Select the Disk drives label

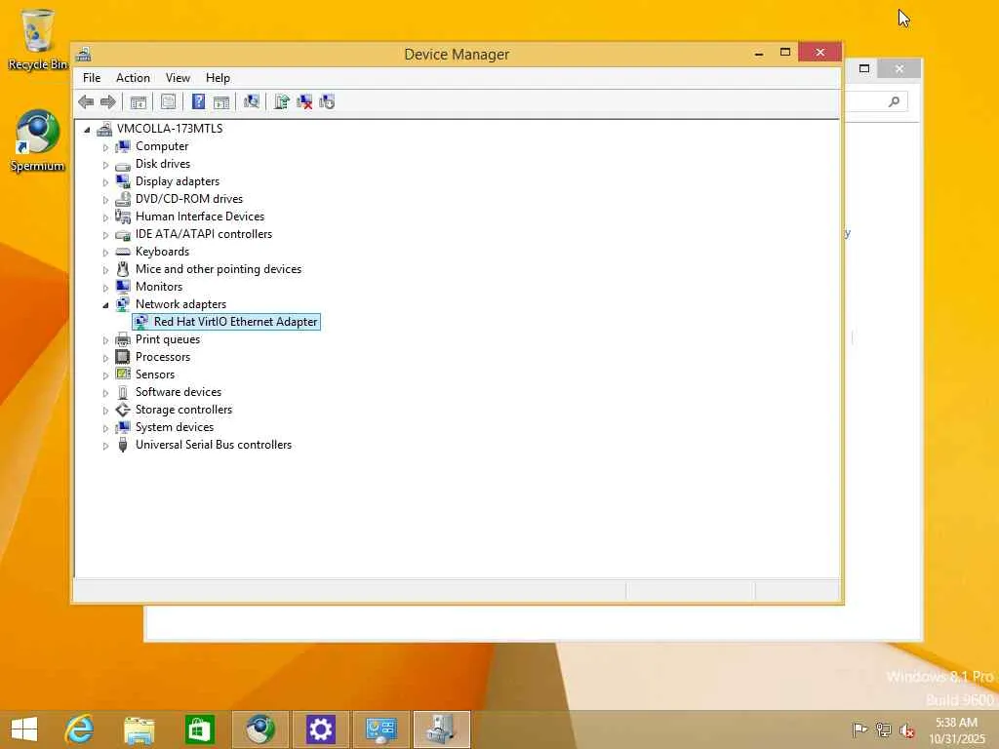coord(163,164)
